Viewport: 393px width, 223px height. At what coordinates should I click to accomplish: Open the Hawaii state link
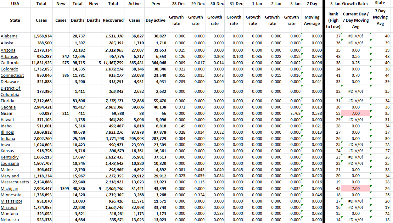pyautogui.click(x=7, y=120)
